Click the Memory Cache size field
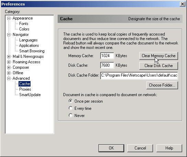 pos(107,56)
